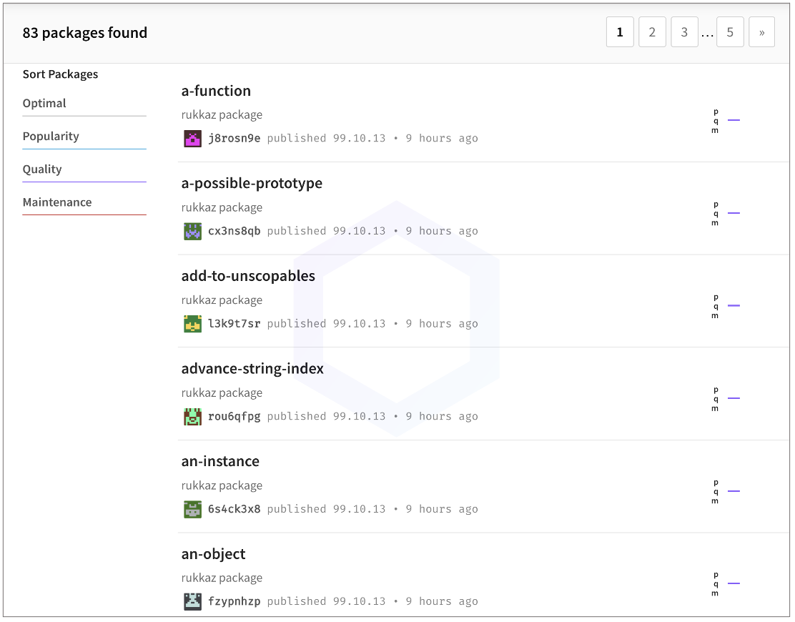Go to results page 2
795x622 pixels.
click(x=652, y=33)
